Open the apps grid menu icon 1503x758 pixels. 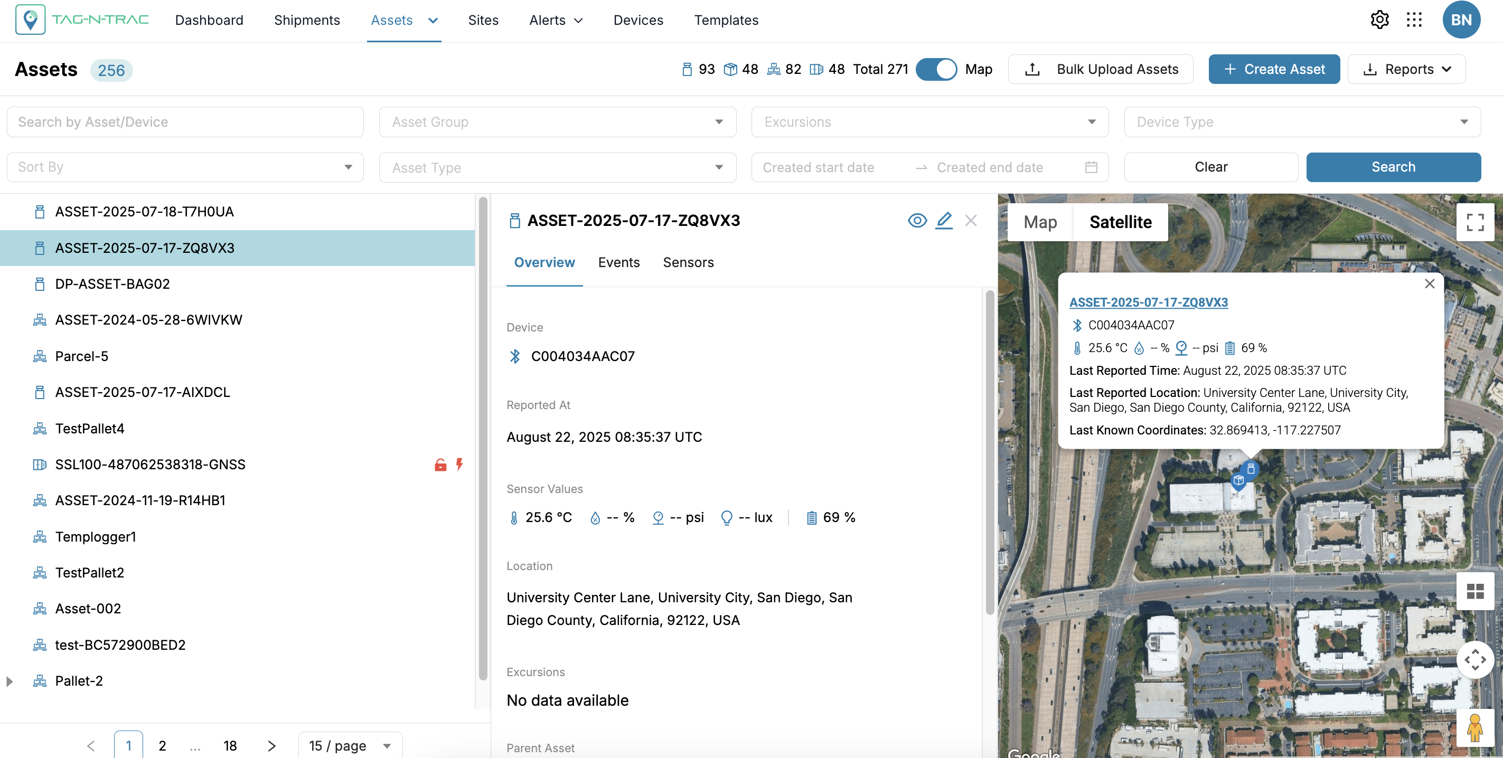tap(1414, 20)
